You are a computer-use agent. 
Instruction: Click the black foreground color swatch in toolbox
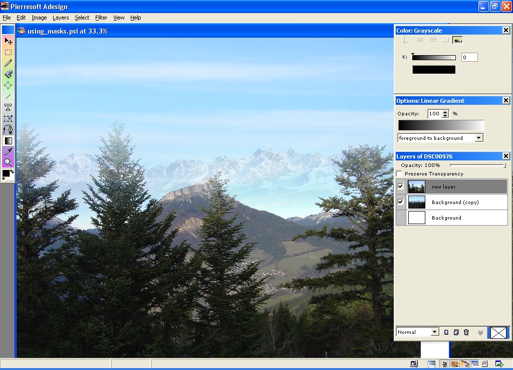tap(6, 173)
